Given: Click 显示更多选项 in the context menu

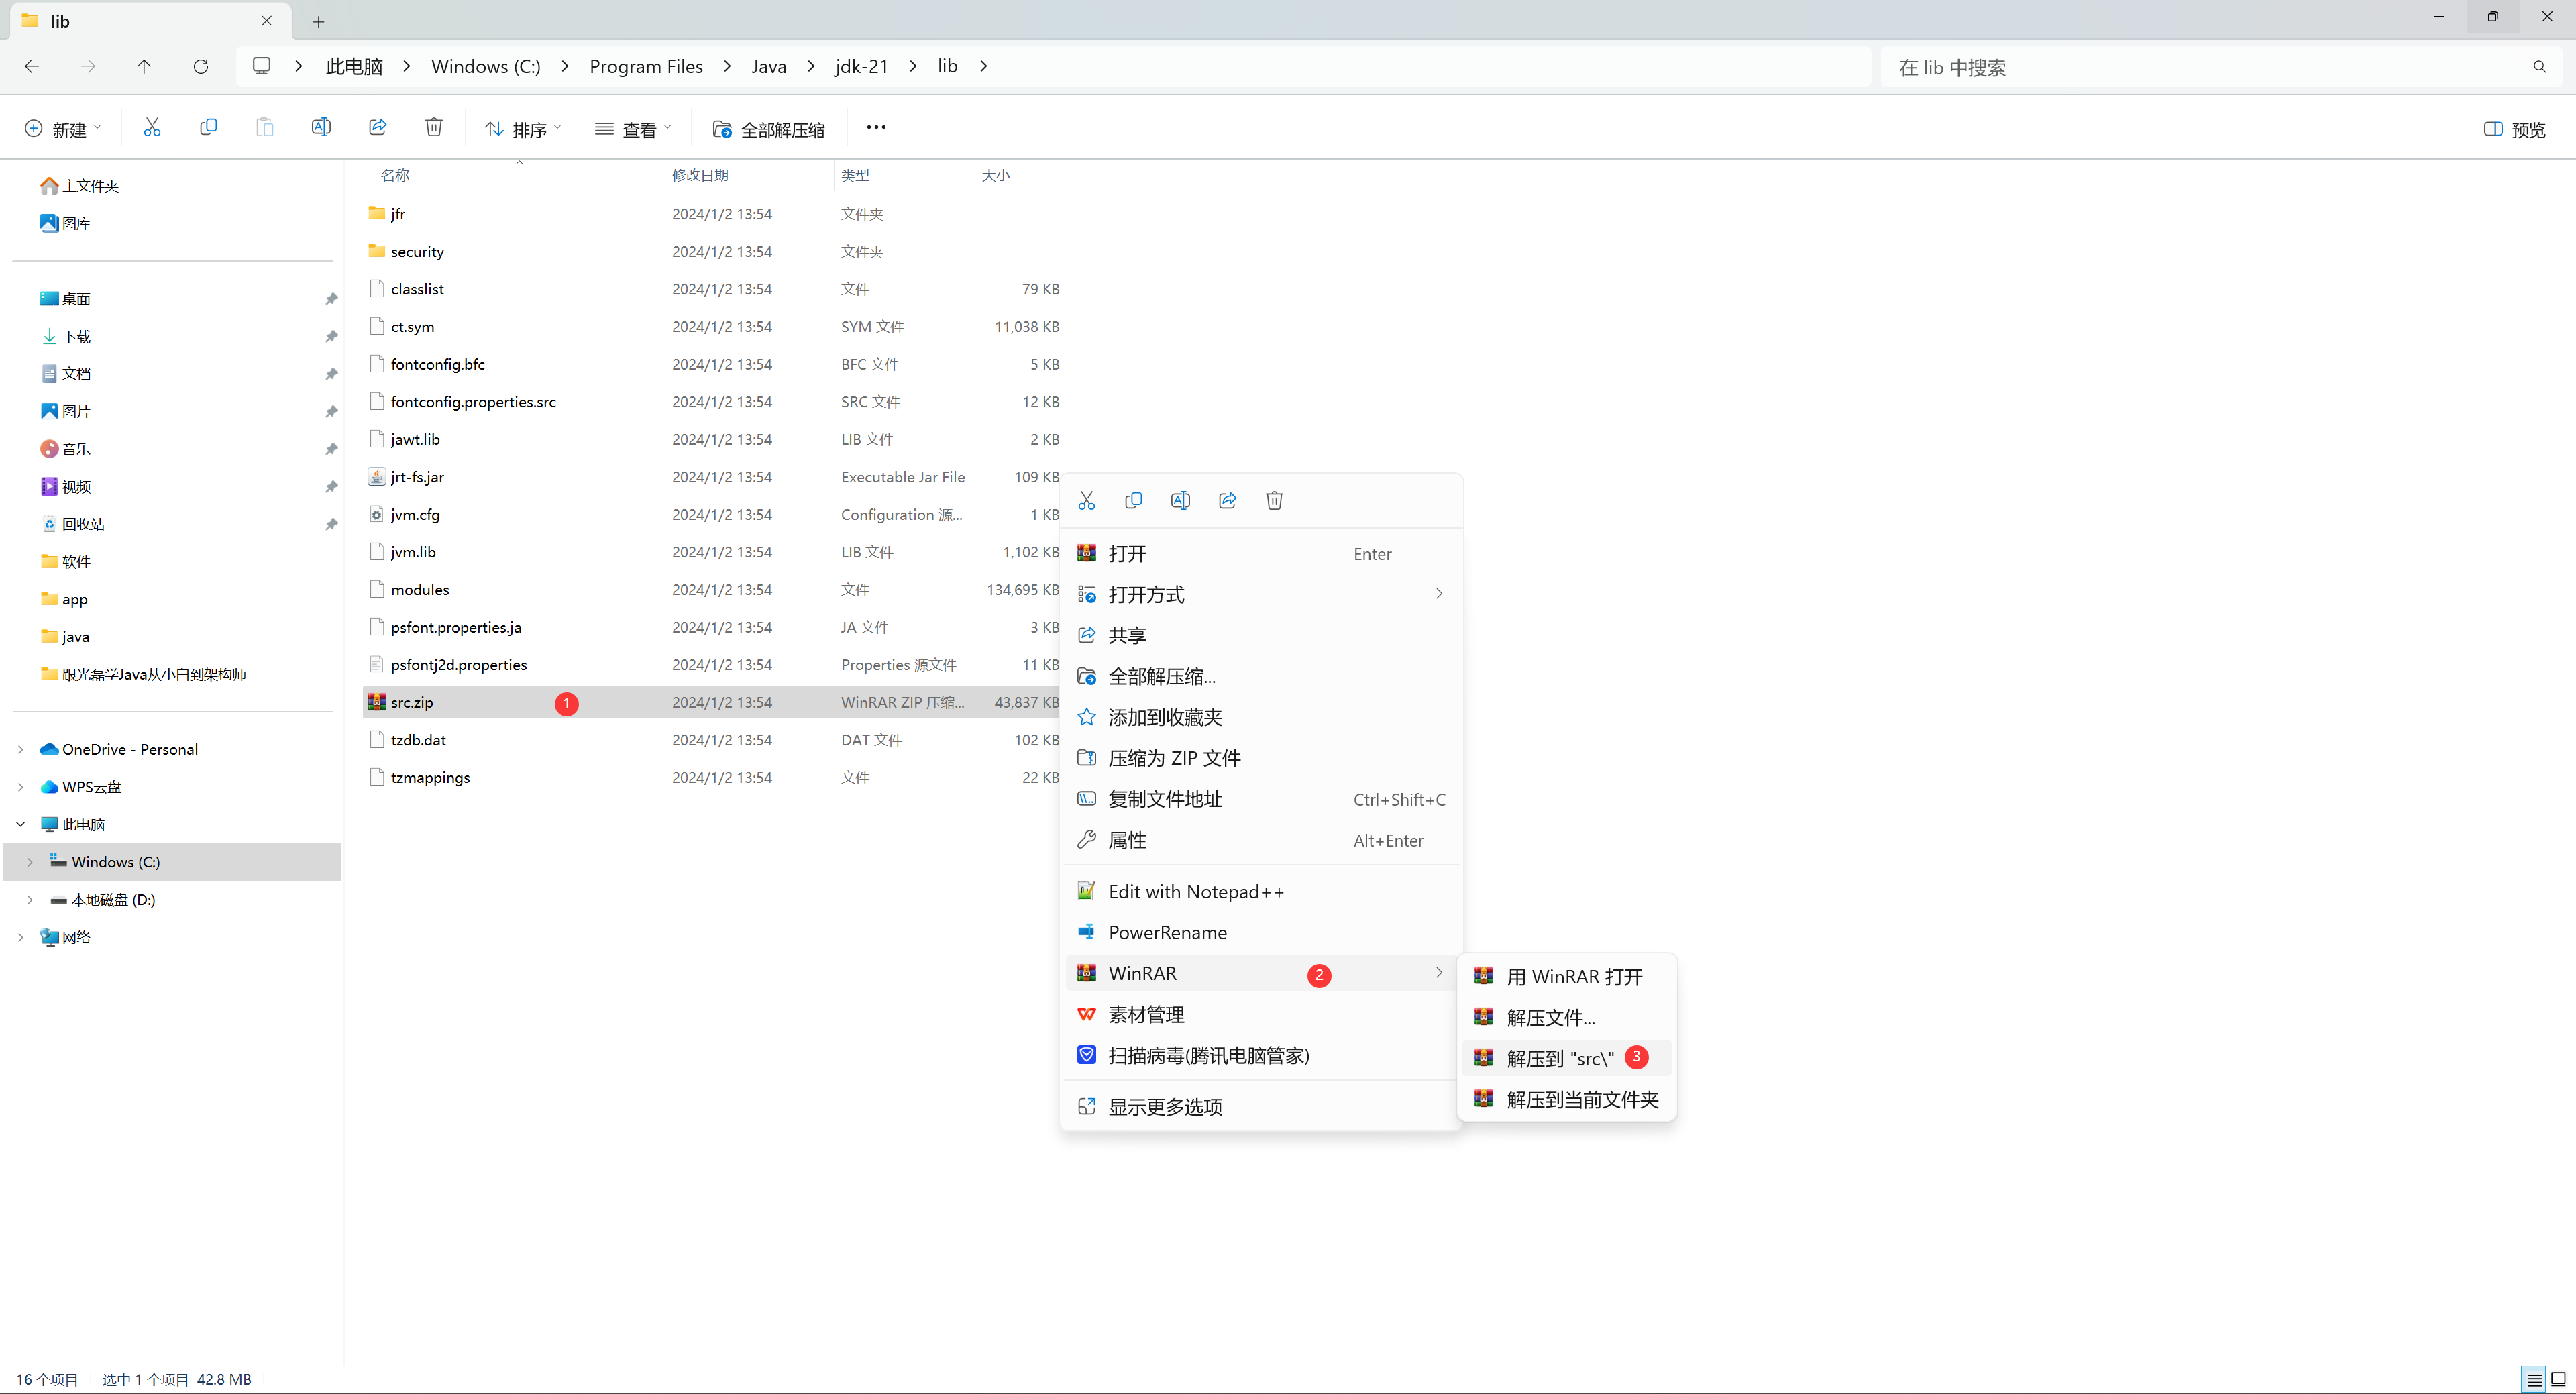Looking at the screenshot, I should pyautogui.click(x=1262, y=1107).
